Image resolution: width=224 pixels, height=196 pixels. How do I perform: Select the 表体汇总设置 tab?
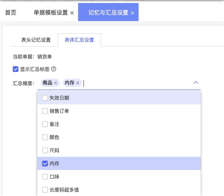pos(79,40)
